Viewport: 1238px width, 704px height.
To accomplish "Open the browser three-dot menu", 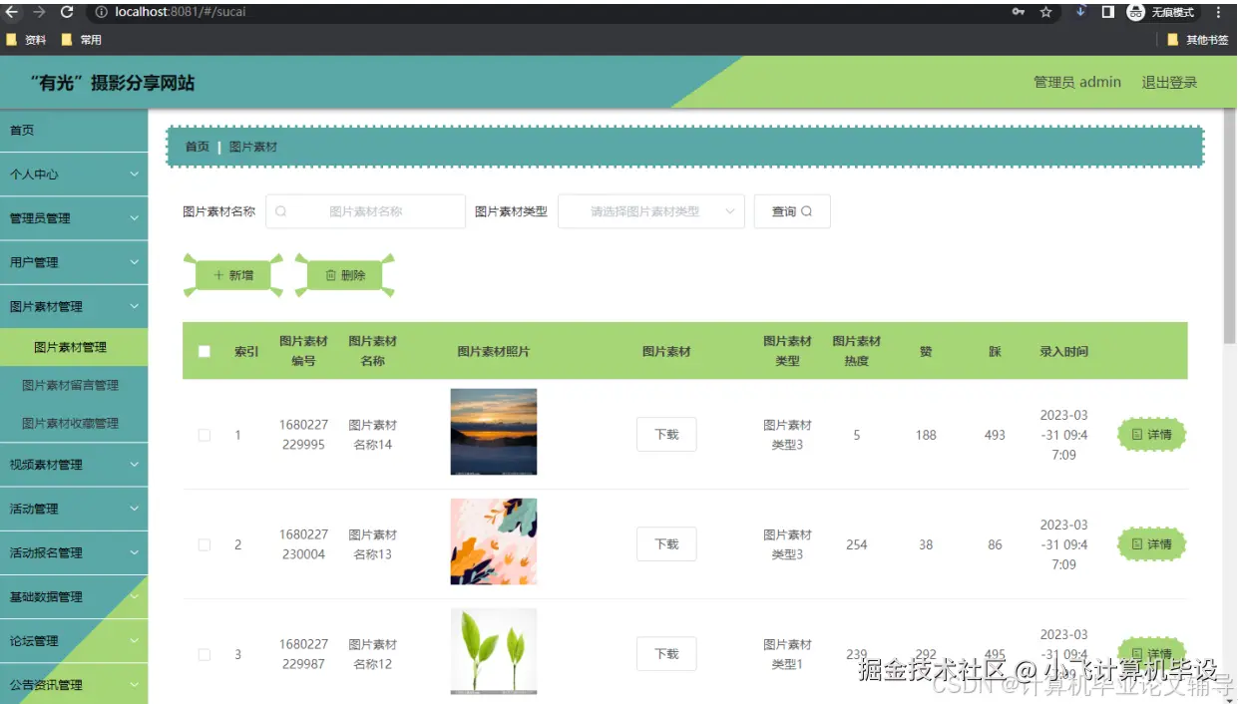I will click(1218, 12).
